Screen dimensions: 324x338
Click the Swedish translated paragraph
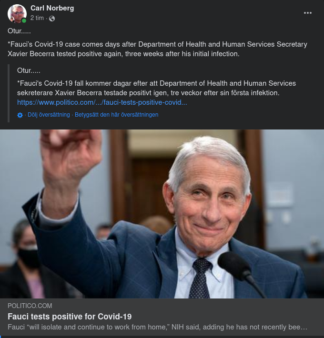click(x=156, y=88)
